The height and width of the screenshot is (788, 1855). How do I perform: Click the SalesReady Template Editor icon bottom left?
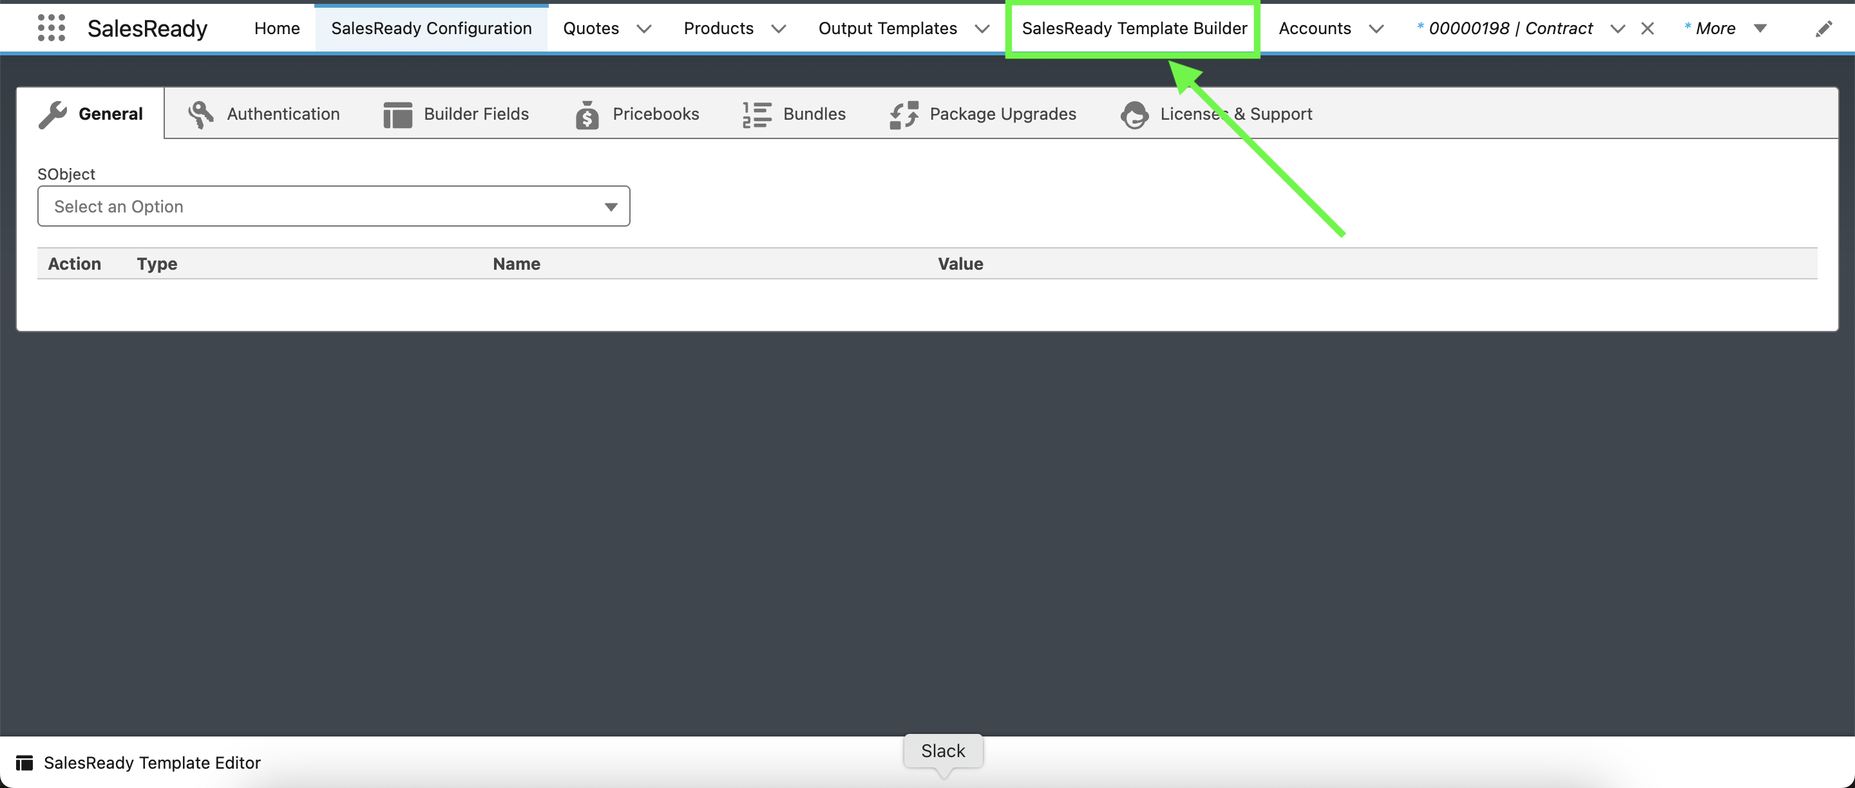26,763
